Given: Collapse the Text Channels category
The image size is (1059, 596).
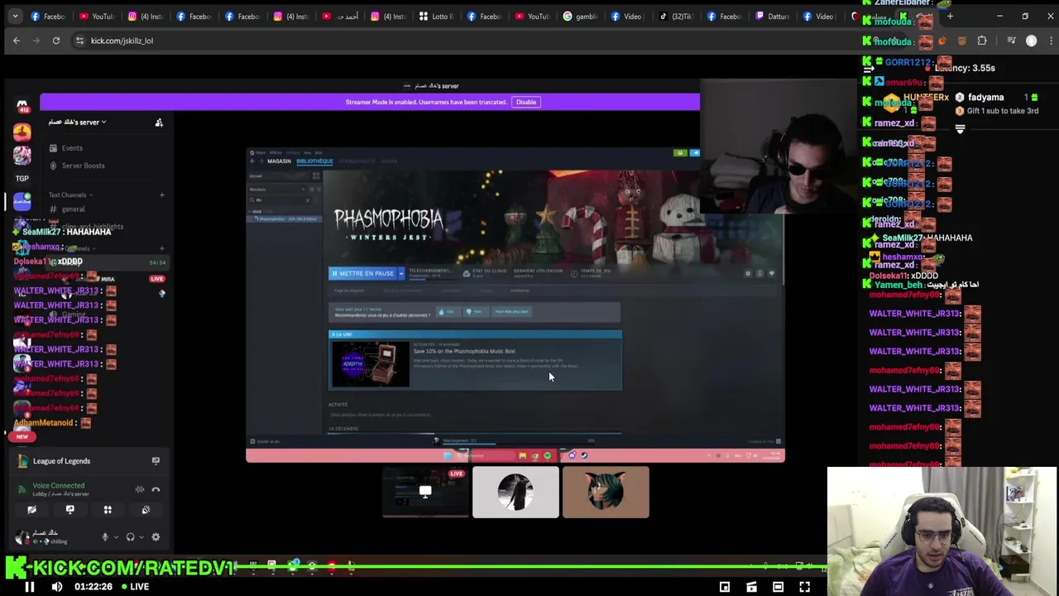Looking at the screenshot, I should (70, 195).
